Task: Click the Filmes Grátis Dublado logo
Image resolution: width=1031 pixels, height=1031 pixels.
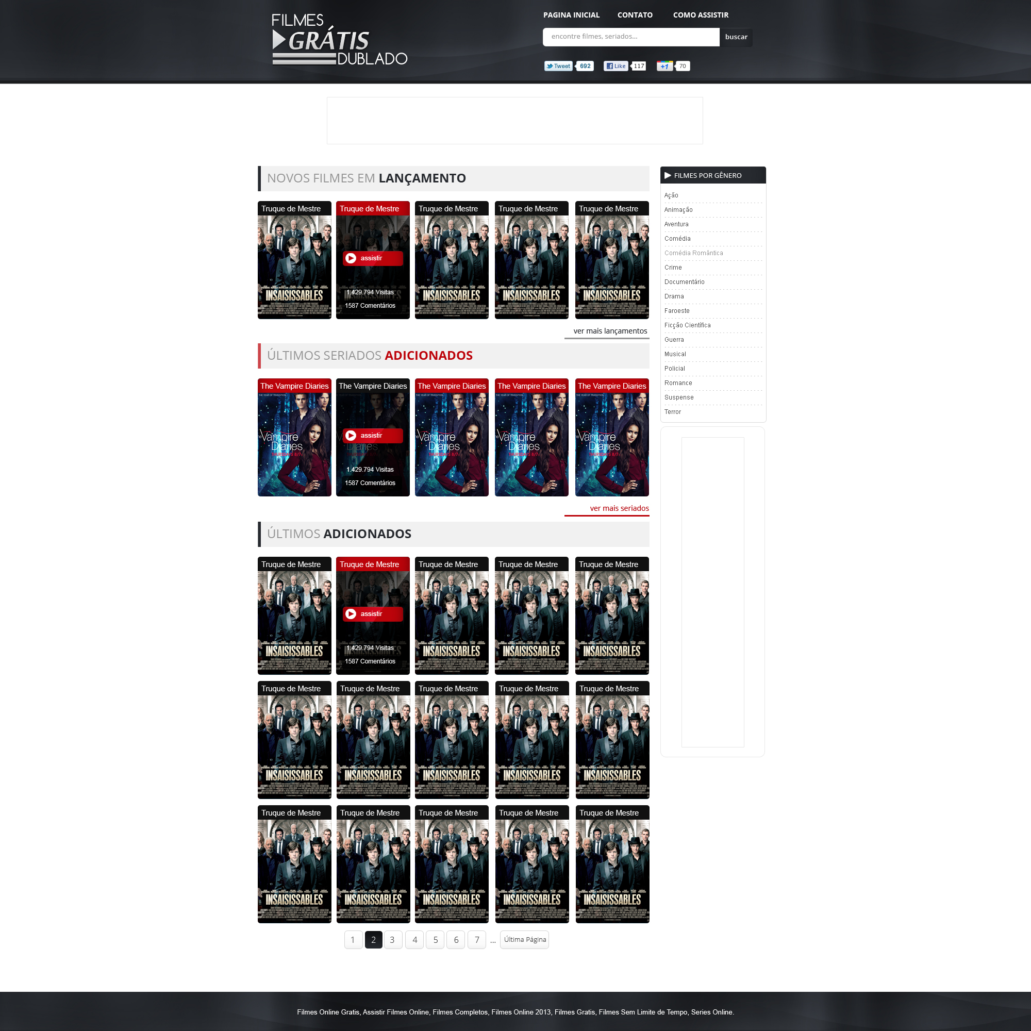Action: pyautogui.click(x=339, y=40)
